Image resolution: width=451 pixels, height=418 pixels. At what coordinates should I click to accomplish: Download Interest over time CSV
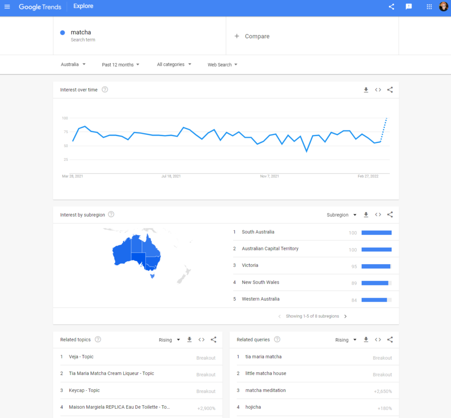[x=366, y=90]
